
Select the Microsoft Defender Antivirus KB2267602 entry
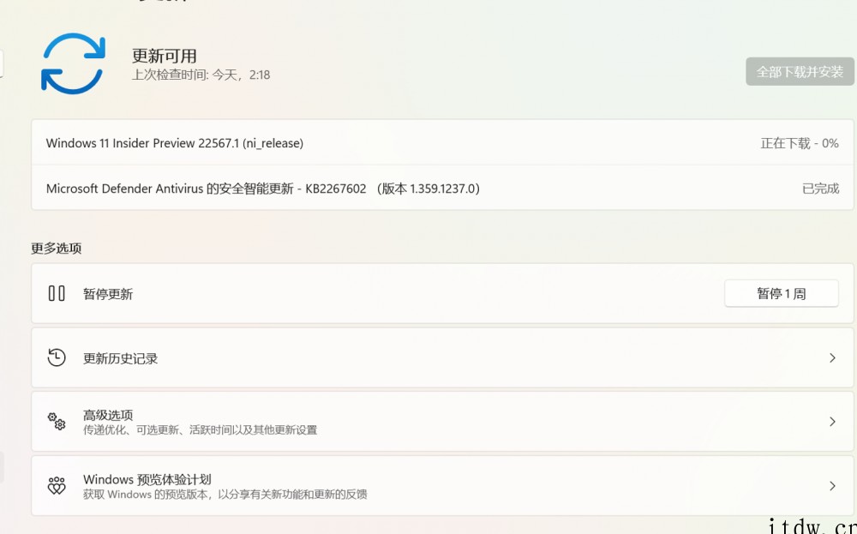pos(442,188)
